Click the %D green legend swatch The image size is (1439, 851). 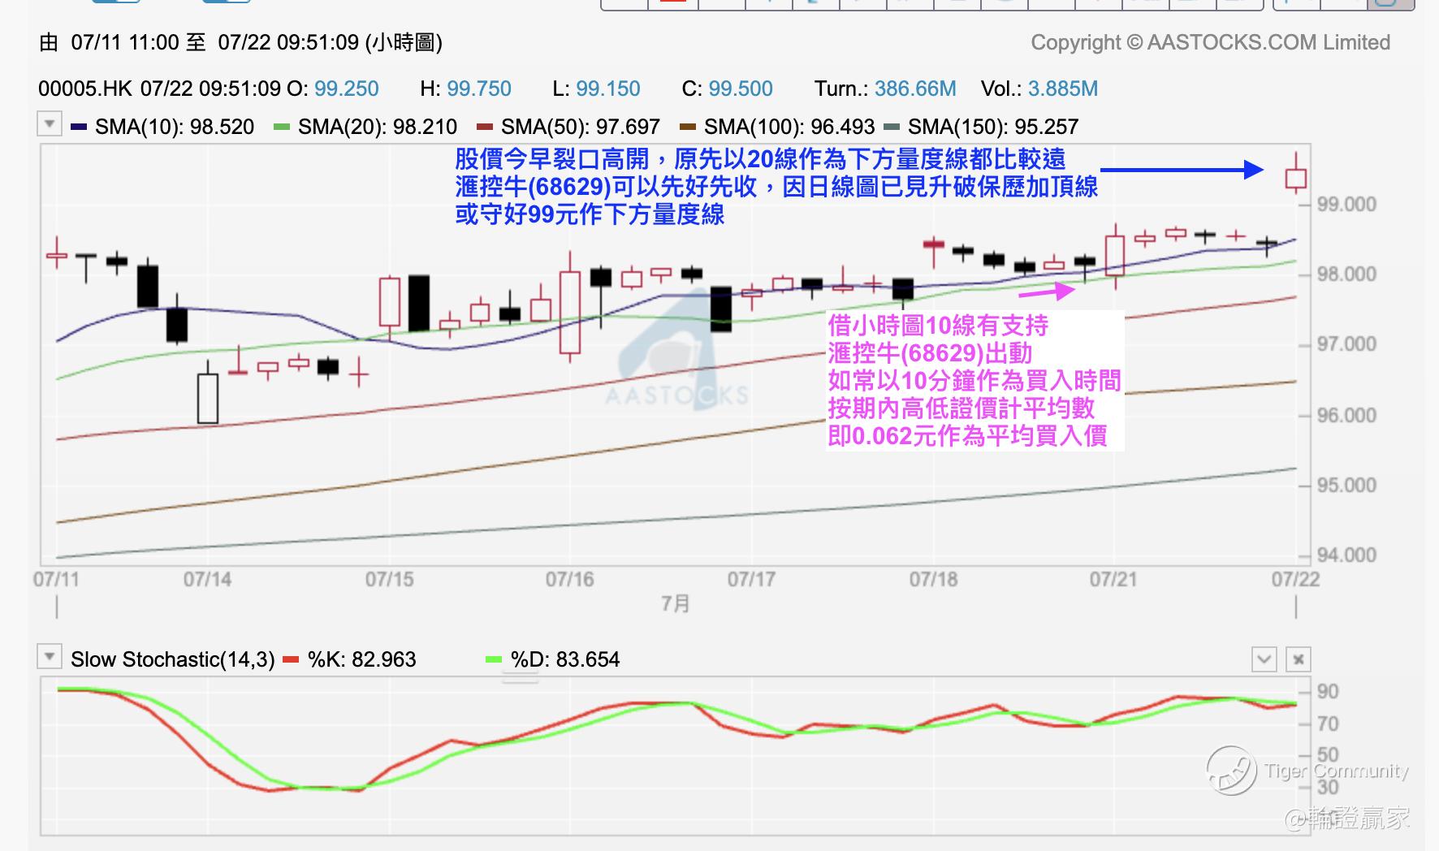494,660
